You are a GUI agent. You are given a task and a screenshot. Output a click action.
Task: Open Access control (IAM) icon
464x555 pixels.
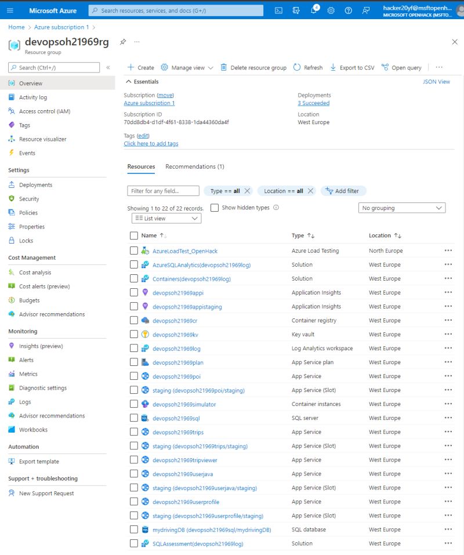tap(12, 111)
